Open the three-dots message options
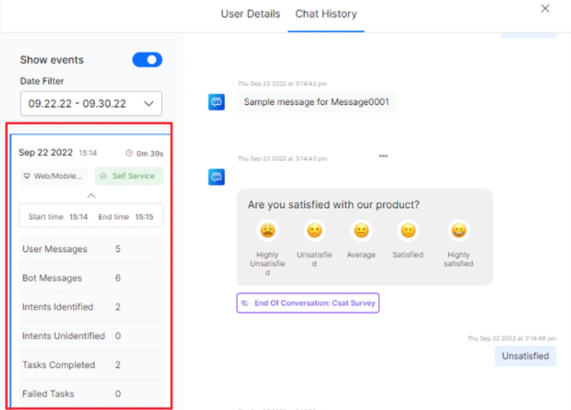 pos(383,156)
